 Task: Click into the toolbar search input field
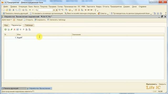point(45,10)
